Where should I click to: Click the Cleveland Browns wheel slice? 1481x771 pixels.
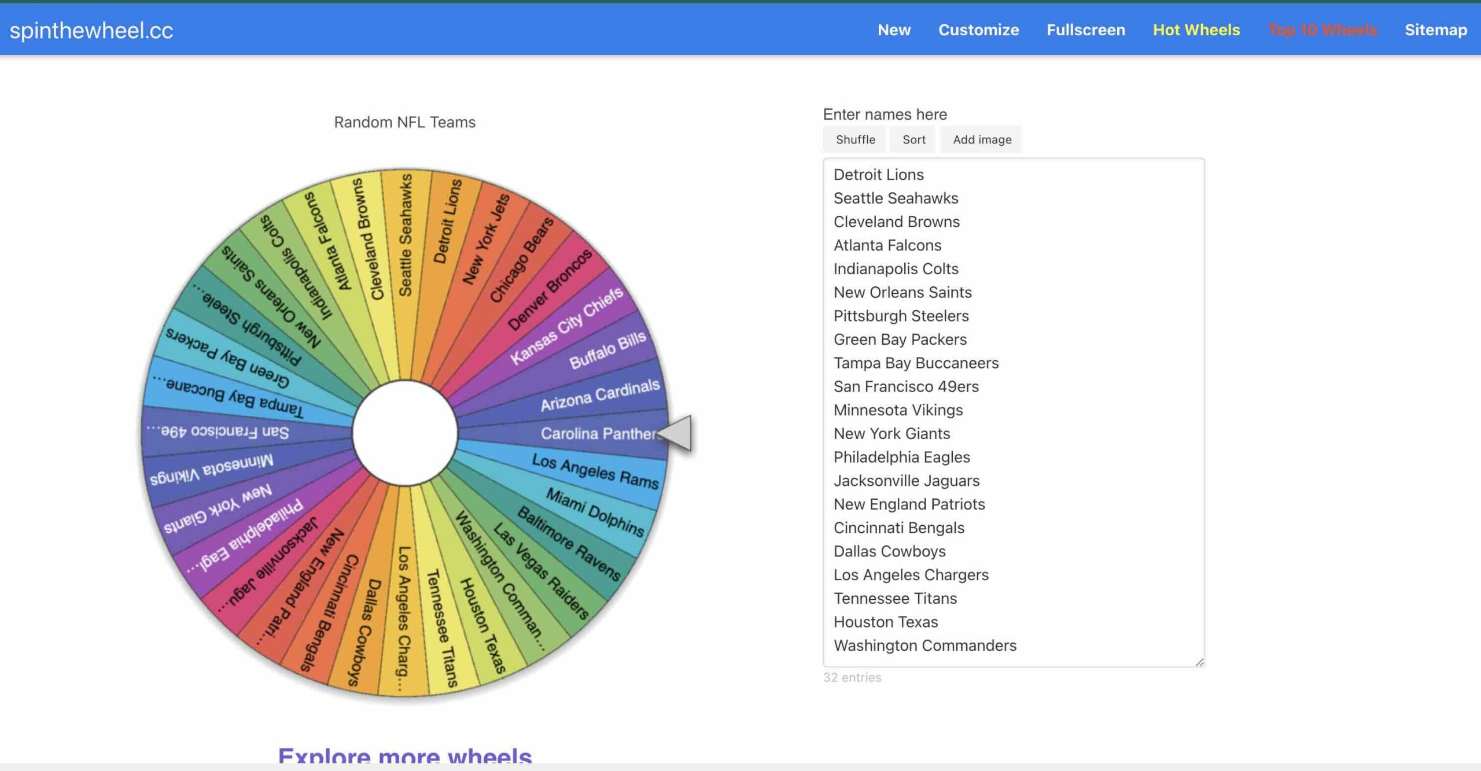pyautogui.click(x=367, y=238)
